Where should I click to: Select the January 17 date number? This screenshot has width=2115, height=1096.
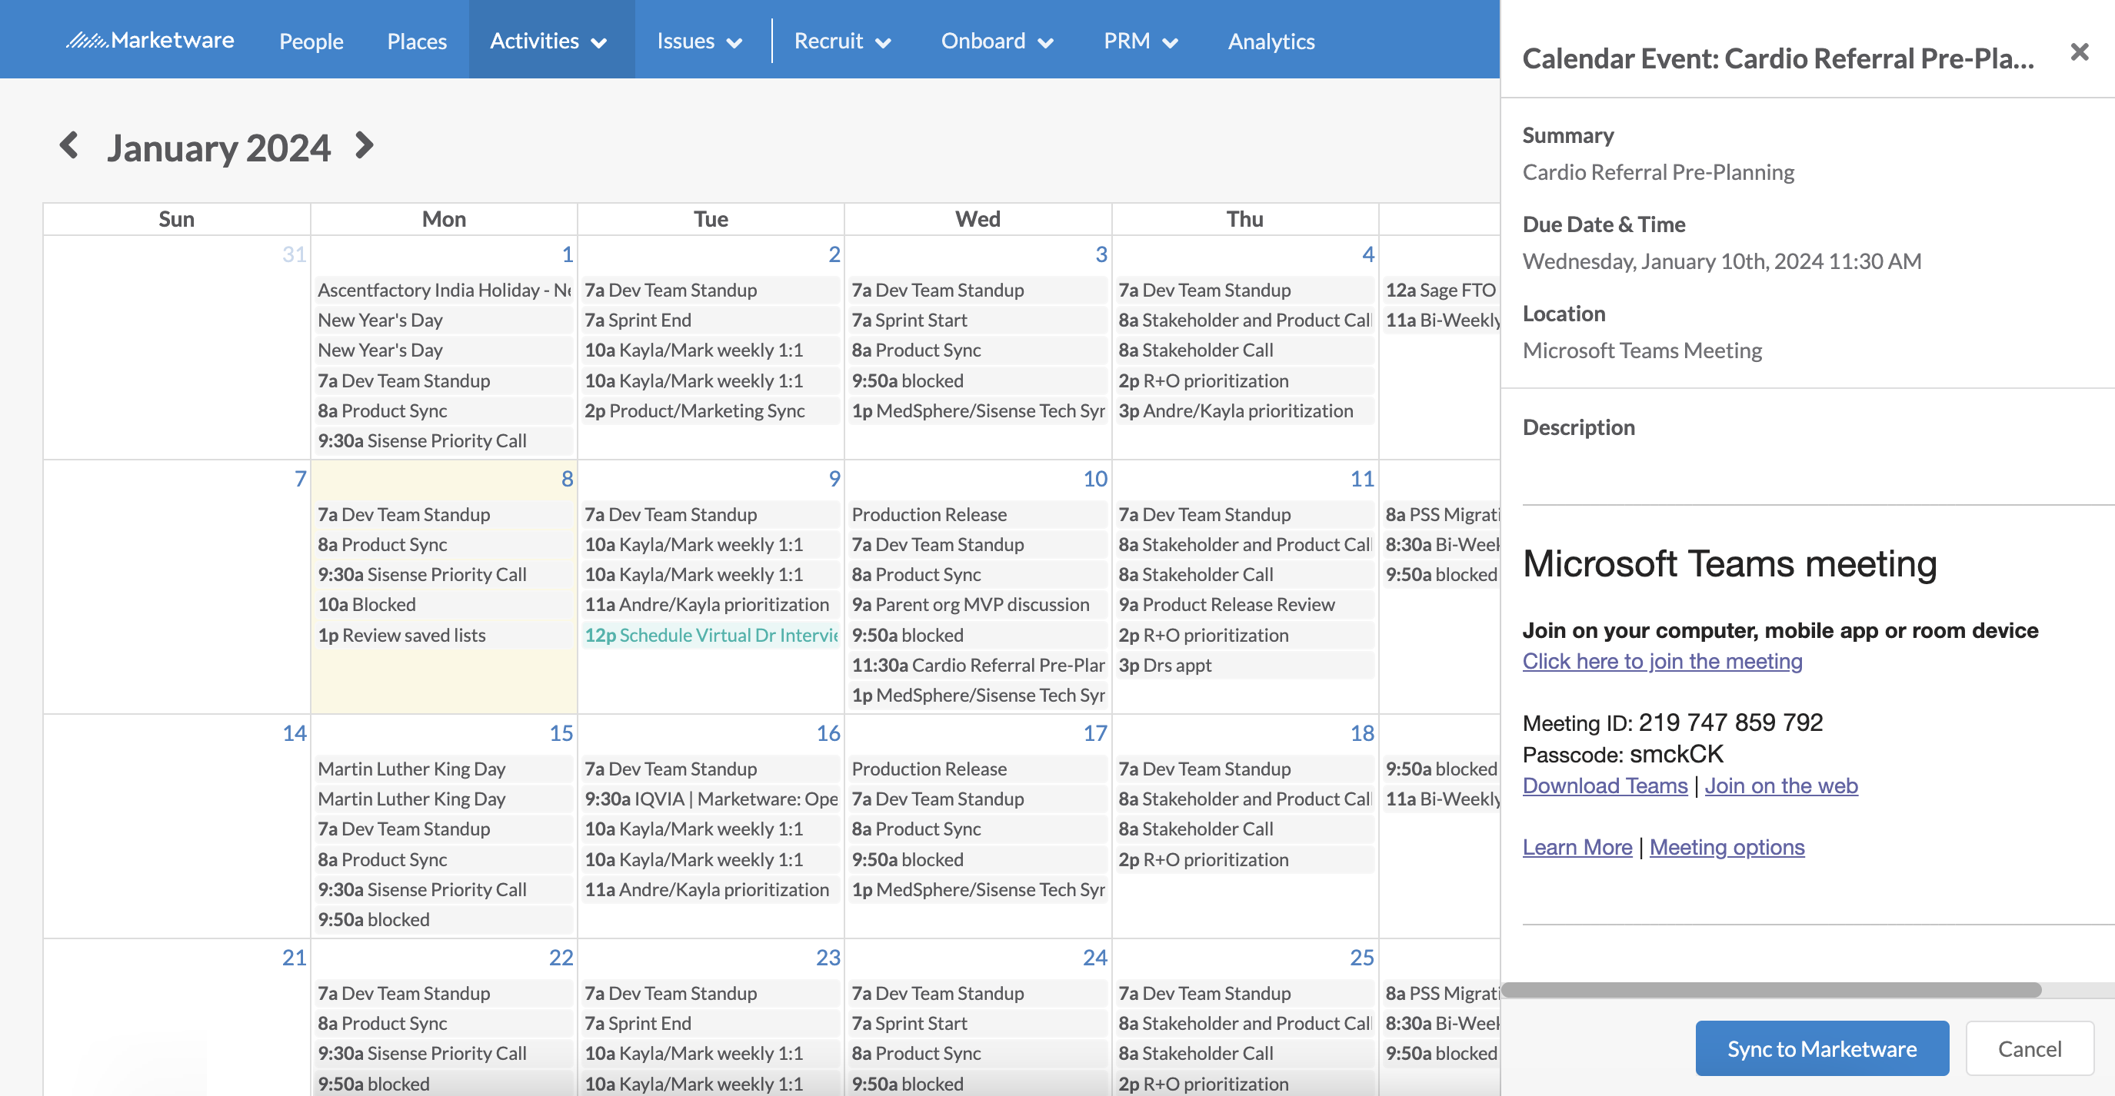[1095, 733]
